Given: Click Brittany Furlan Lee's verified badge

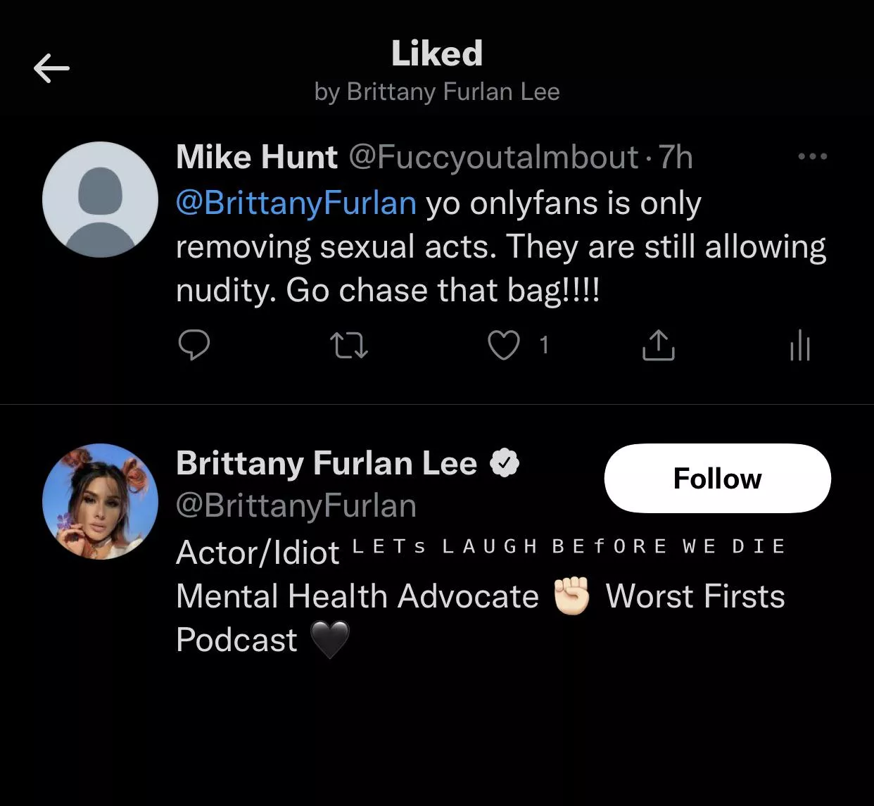Looking at the screenshot, I should (x=504, y=463).
